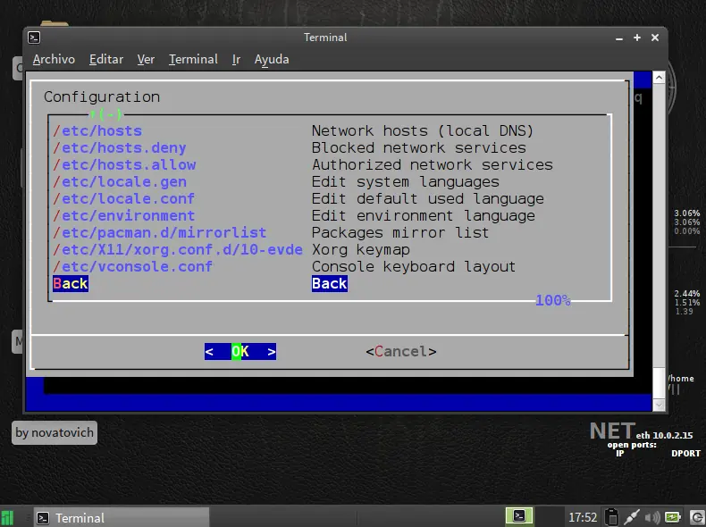Click 'Network hosts (local DNS)' description
Viewport: 706px width, 527px height.
(423, 131)
